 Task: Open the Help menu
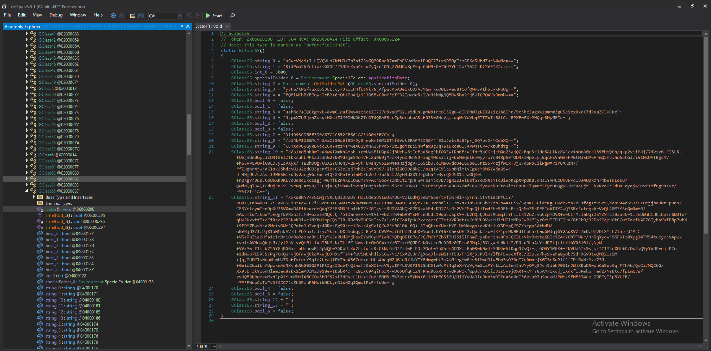click(98, 15)
